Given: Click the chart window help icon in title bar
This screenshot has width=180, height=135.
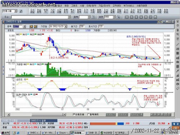Looking at the screenshot, I should click(164, 22).
